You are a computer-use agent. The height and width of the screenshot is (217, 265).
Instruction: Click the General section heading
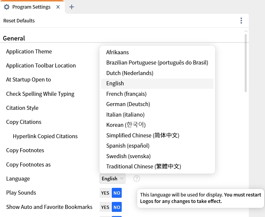coord(14,38)
